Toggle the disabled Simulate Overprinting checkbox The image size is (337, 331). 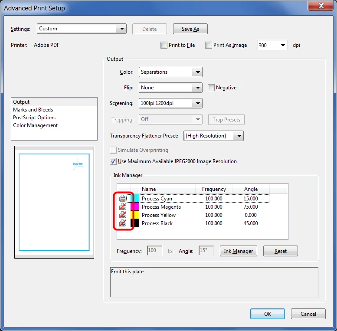113,150
